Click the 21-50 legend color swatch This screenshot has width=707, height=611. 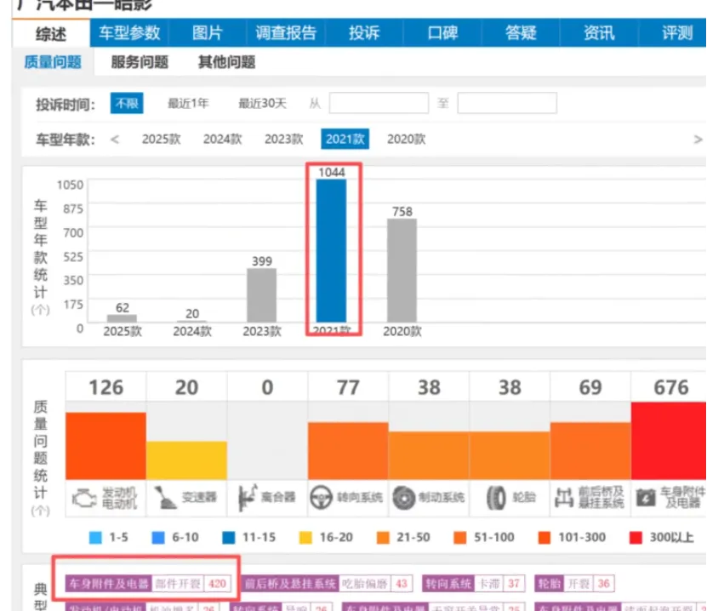point(383,538)
